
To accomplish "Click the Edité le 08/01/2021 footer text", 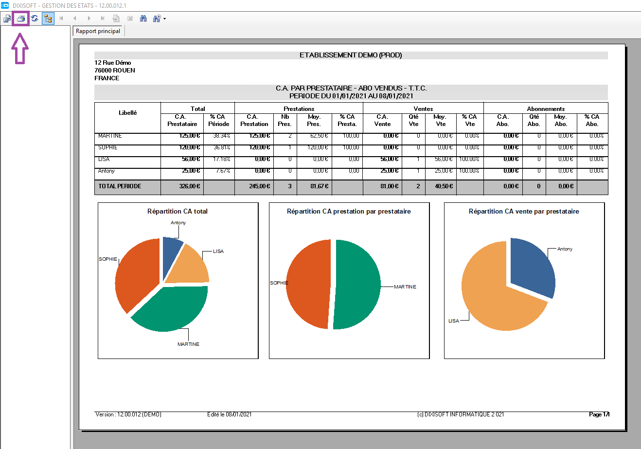I will click(230, 414).
